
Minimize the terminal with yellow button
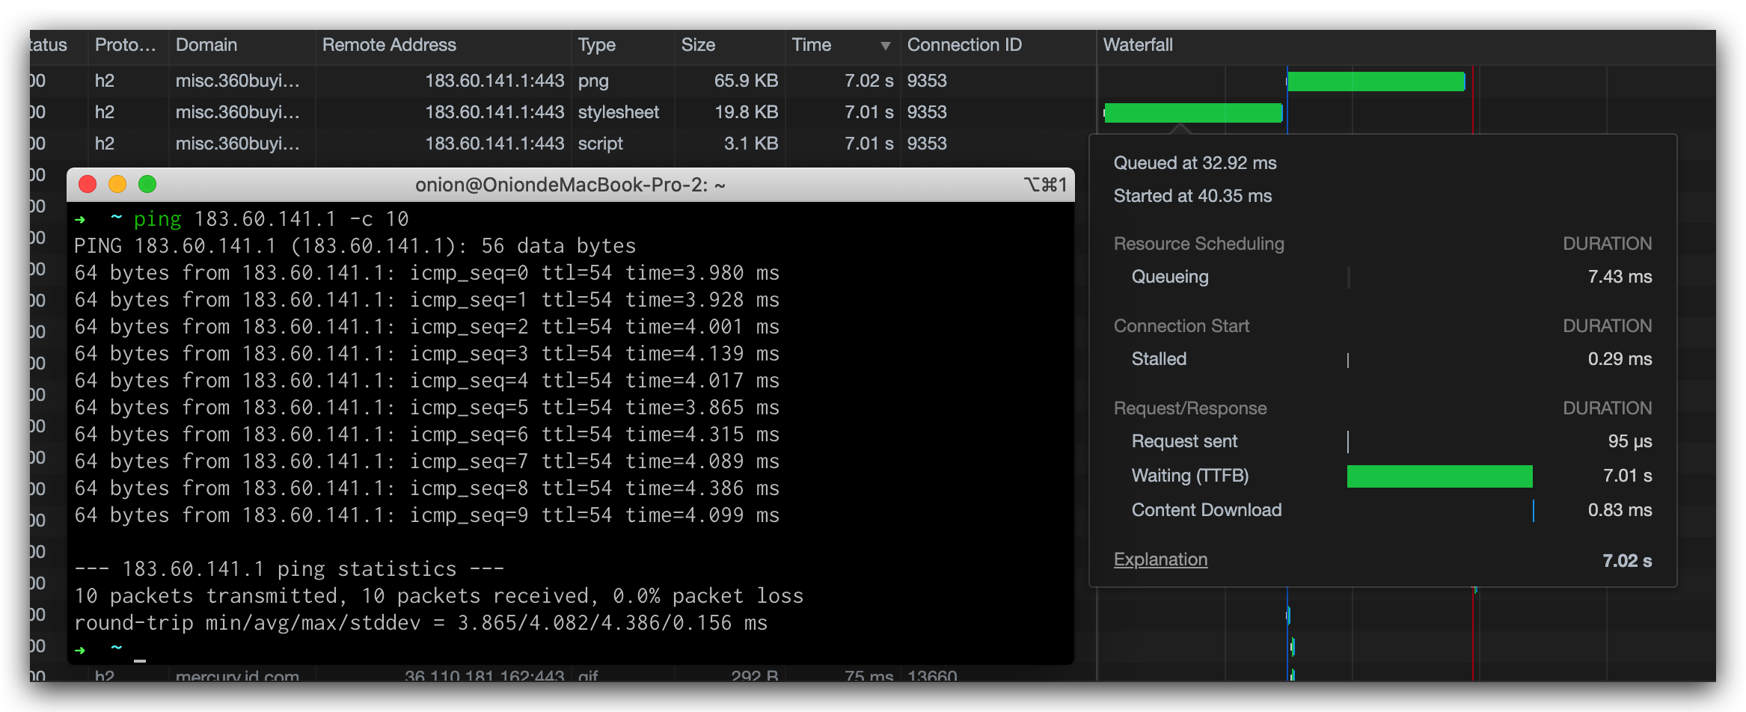pos(117,184)
